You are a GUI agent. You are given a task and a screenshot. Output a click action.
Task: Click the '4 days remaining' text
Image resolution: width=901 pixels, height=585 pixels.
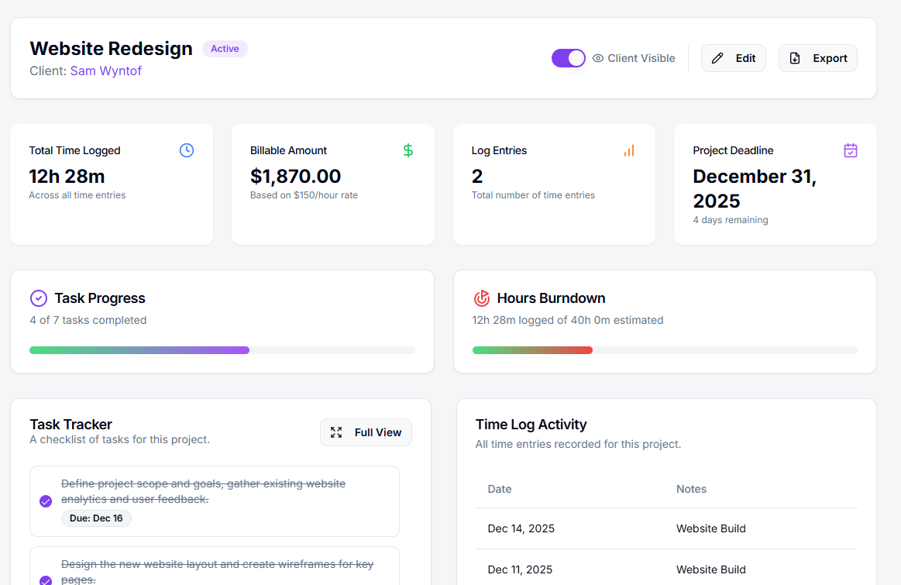(x=731, y=219)
